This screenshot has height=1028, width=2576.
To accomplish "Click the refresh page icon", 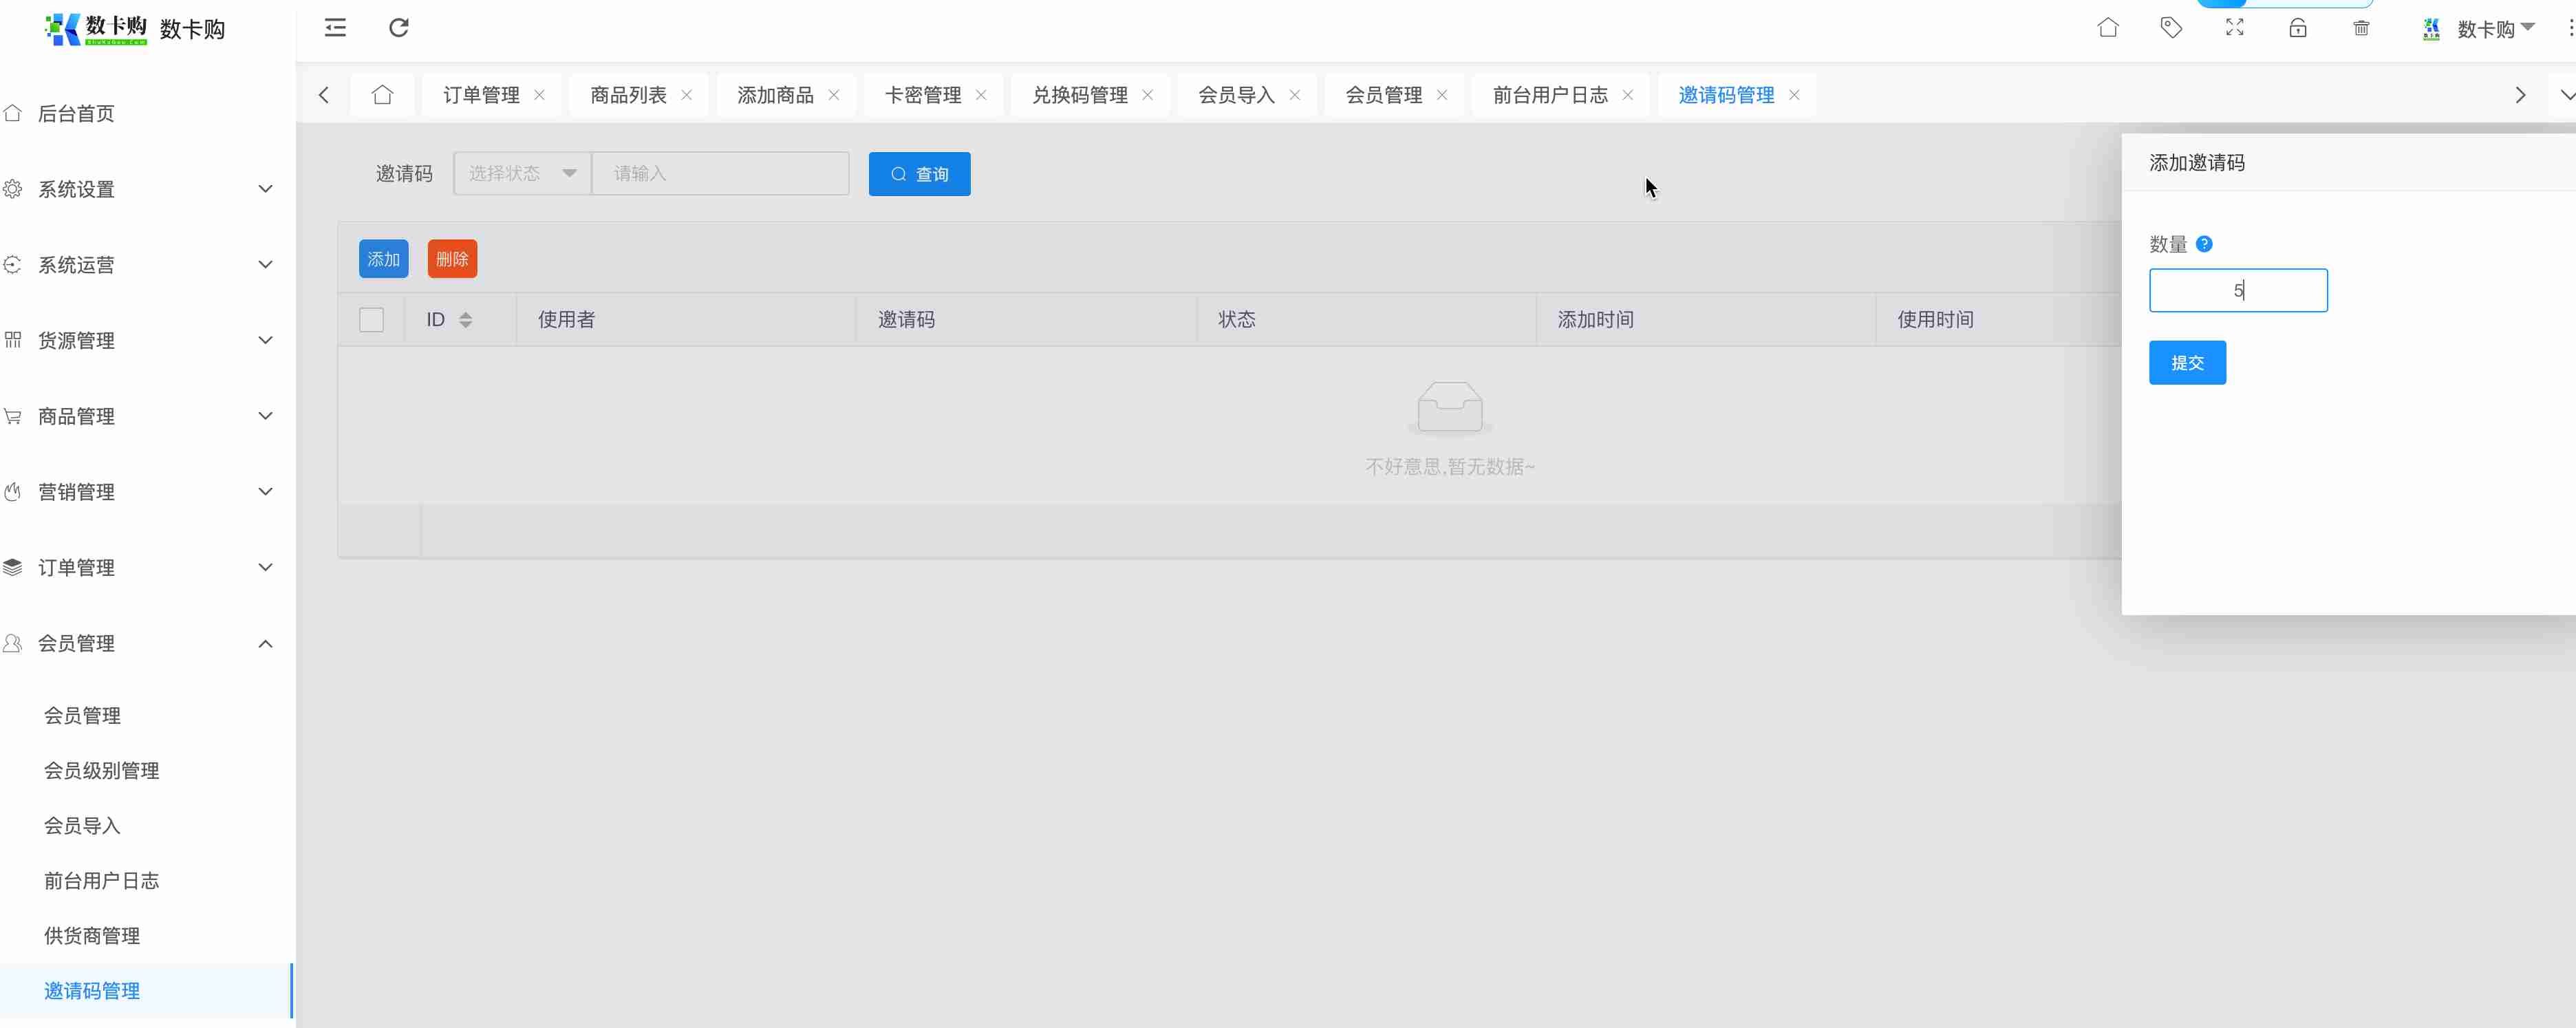I will click(x=398, y=28).
